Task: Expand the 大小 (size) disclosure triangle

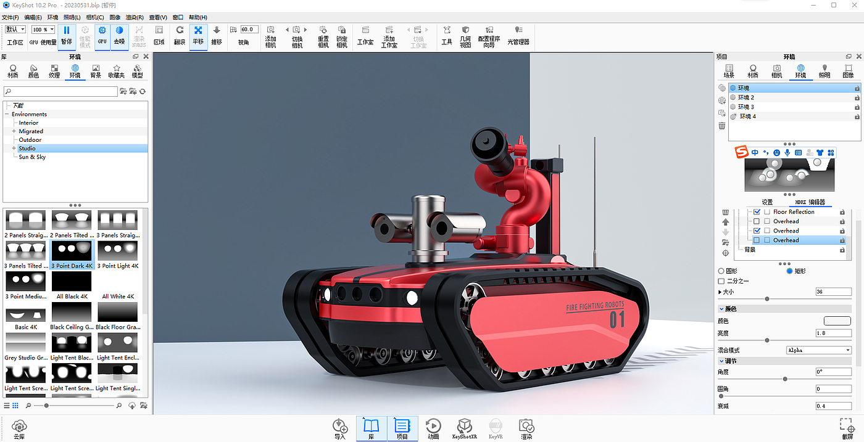Action: [720, 292]
